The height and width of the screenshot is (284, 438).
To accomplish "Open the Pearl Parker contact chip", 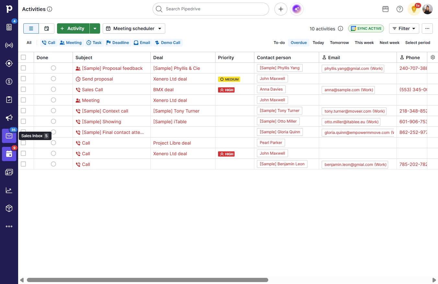I will tap(271, 143).
